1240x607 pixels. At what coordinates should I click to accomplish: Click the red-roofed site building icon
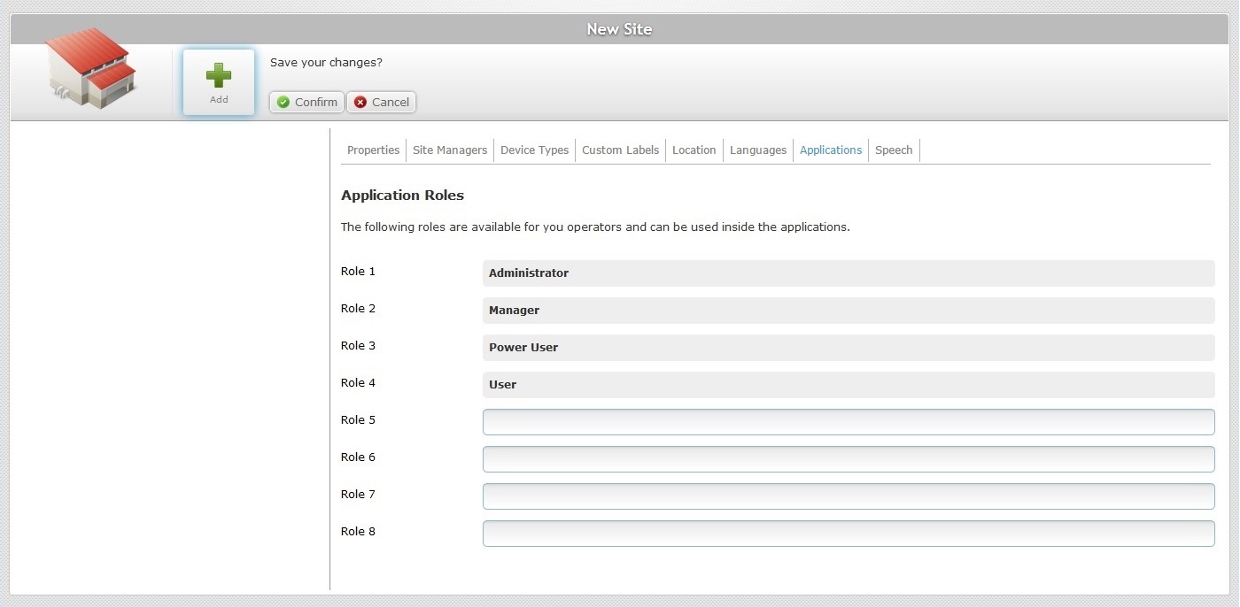coord(91,68)
